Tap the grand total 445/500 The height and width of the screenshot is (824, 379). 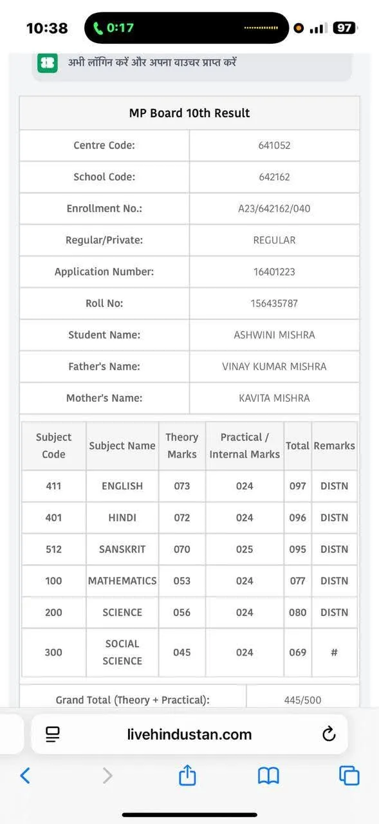302,700
